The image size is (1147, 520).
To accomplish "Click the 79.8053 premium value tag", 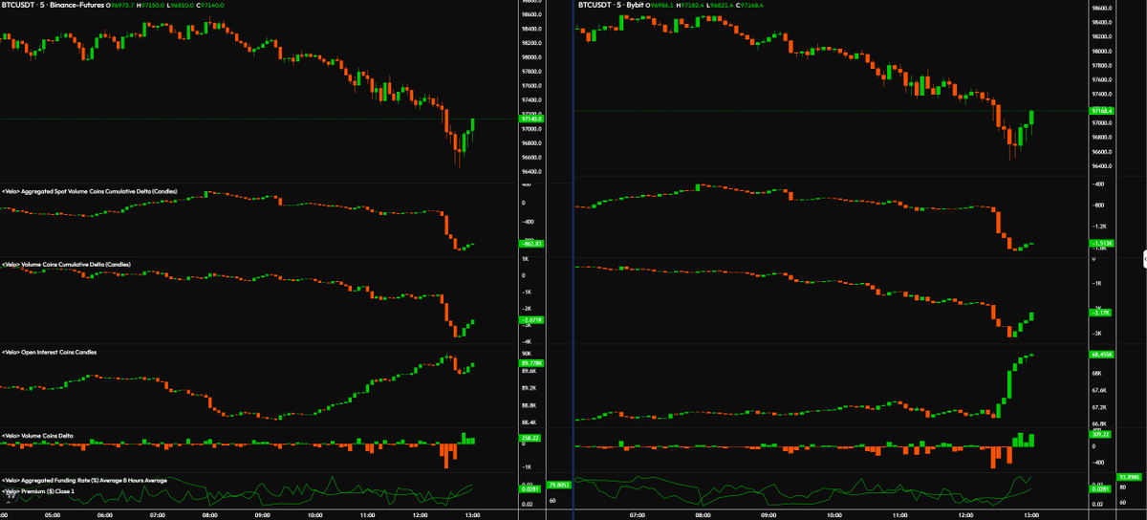I will click(x=558, y=484).
